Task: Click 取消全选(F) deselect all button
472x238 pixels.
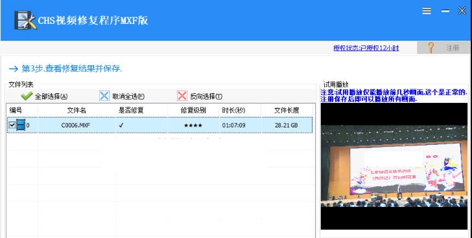Action: (122, 96)
